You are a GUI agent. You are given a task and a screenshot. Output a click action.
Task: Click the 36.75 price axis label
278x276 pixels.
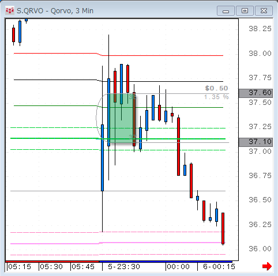click(260, 176)
